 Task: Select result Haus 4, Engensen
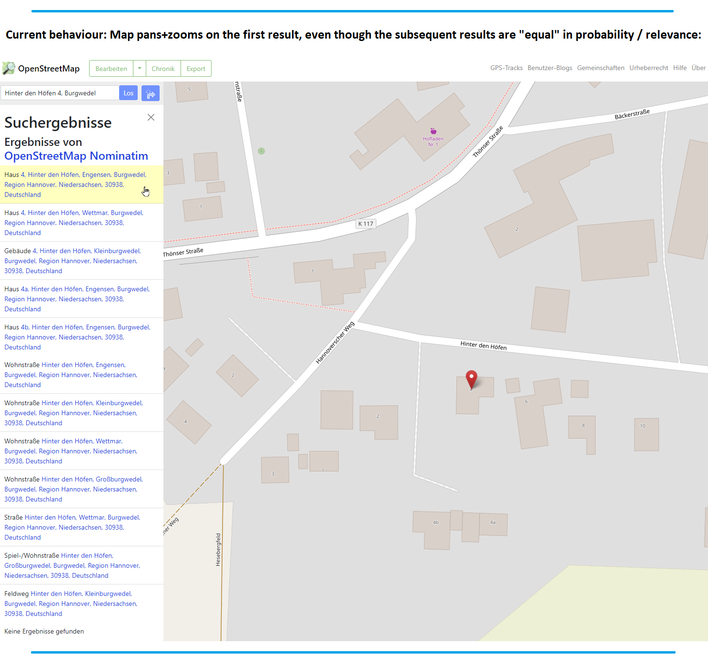click(81, 184)
